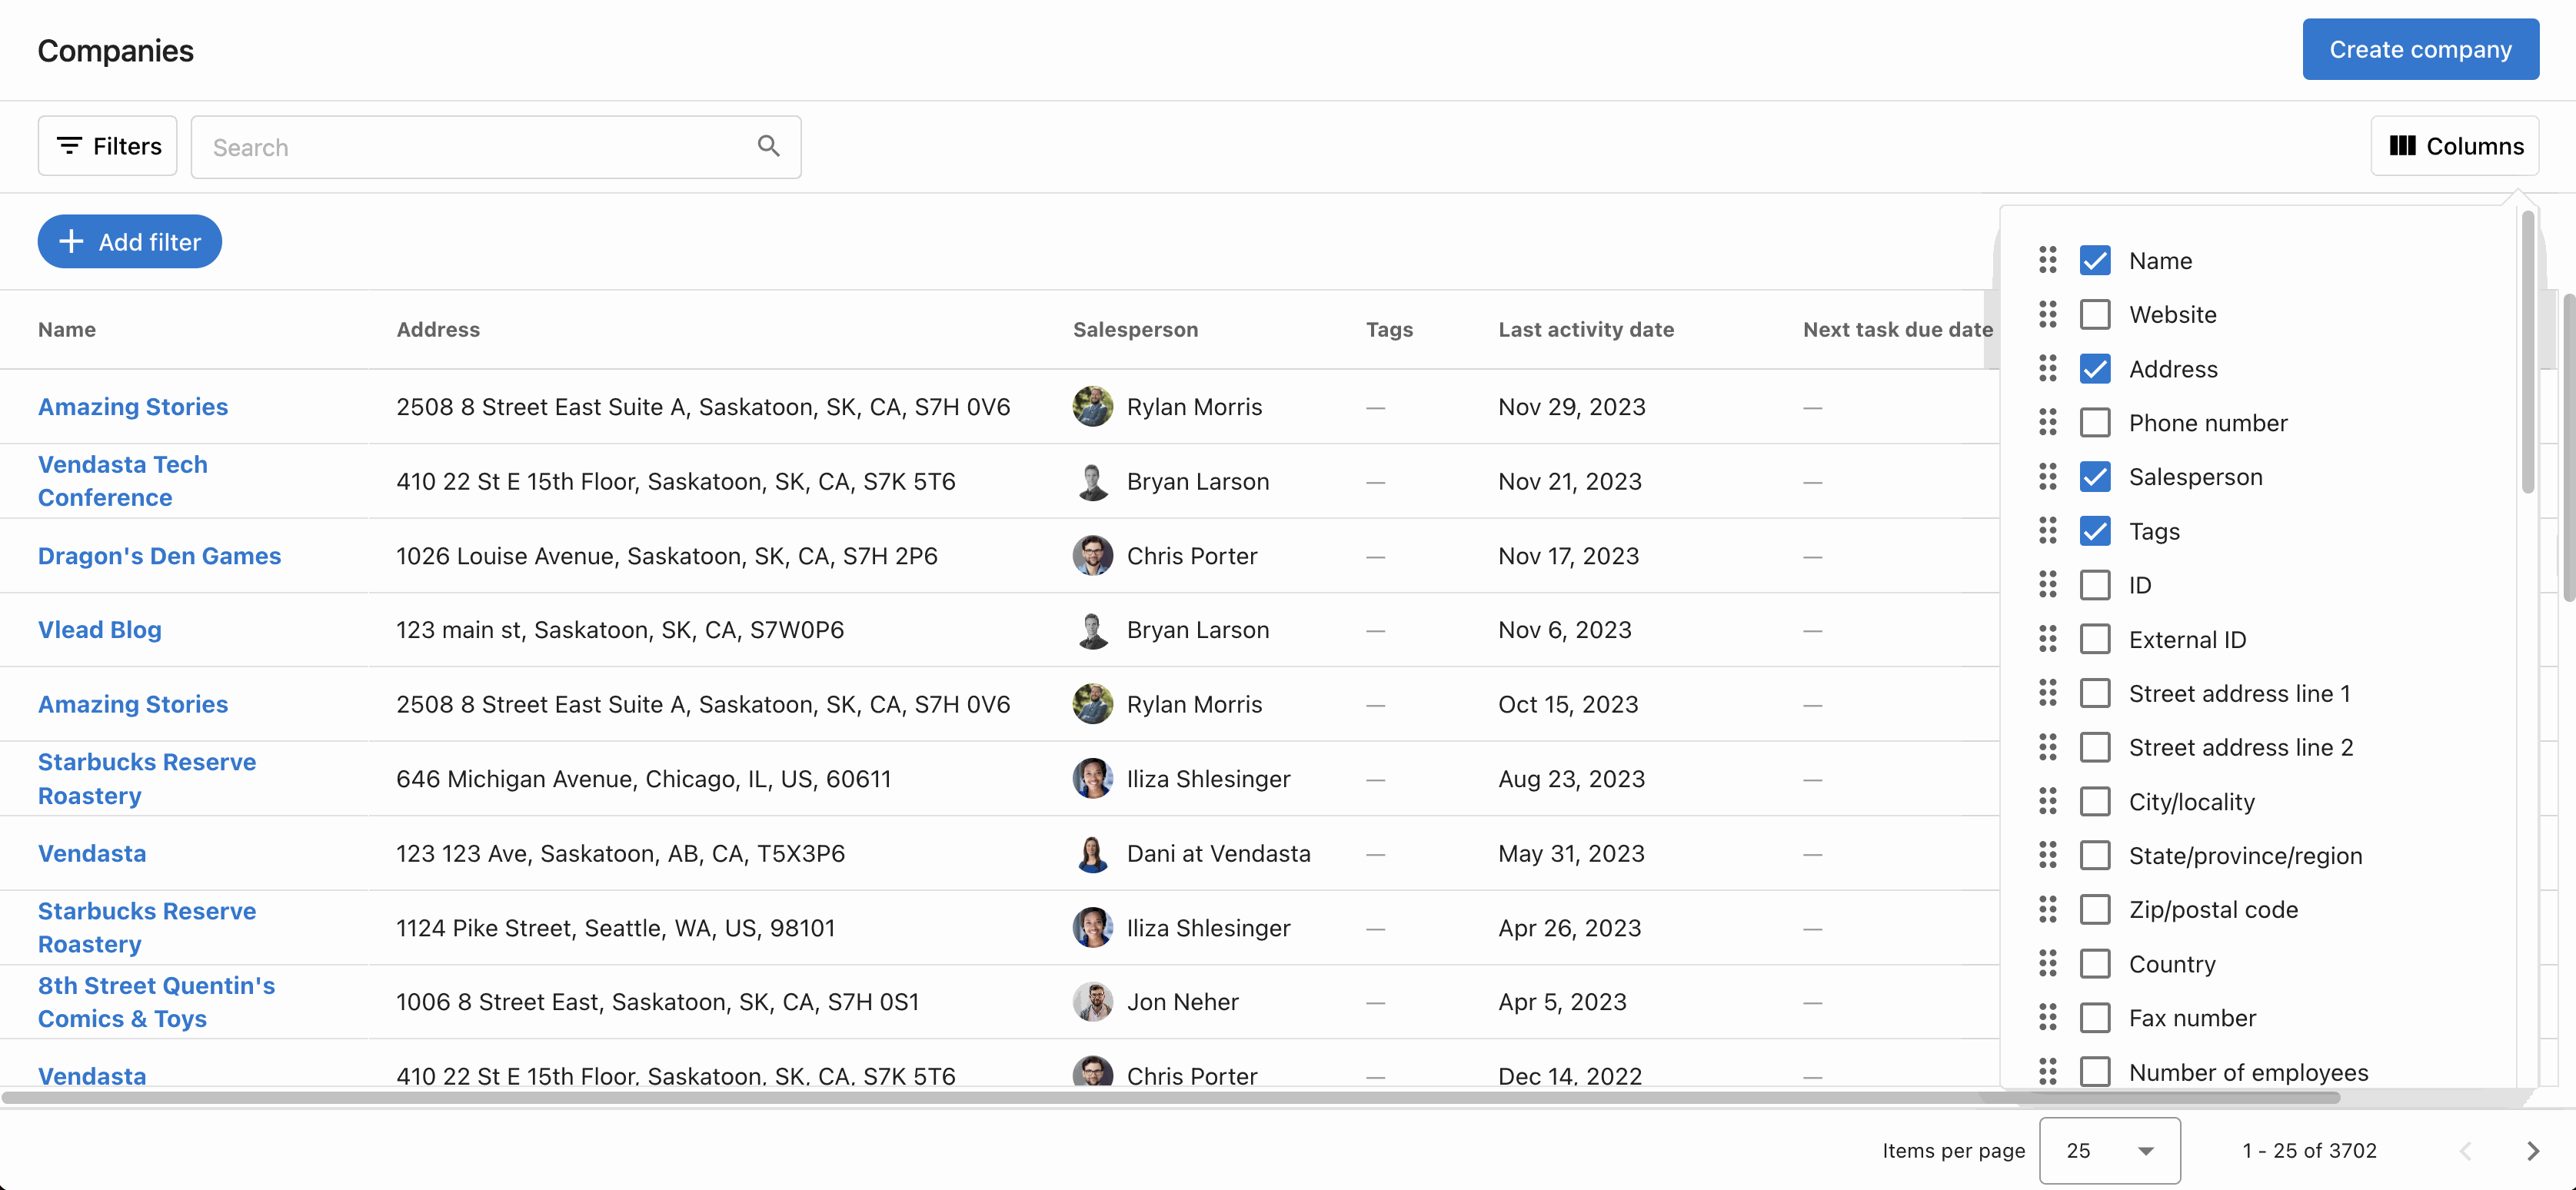The image size is (2576, 1190).
Task: Check the State/province/region checkbox
Action: (2094, 855)
